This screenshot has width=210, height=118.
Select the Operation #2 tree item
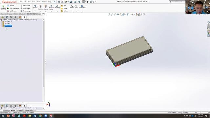click(8, 24)
